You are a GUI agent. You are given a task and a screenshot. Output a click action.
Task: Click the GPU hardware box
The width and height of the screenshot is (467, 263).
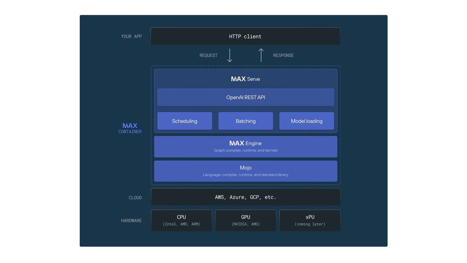click(x=246, y=221)
